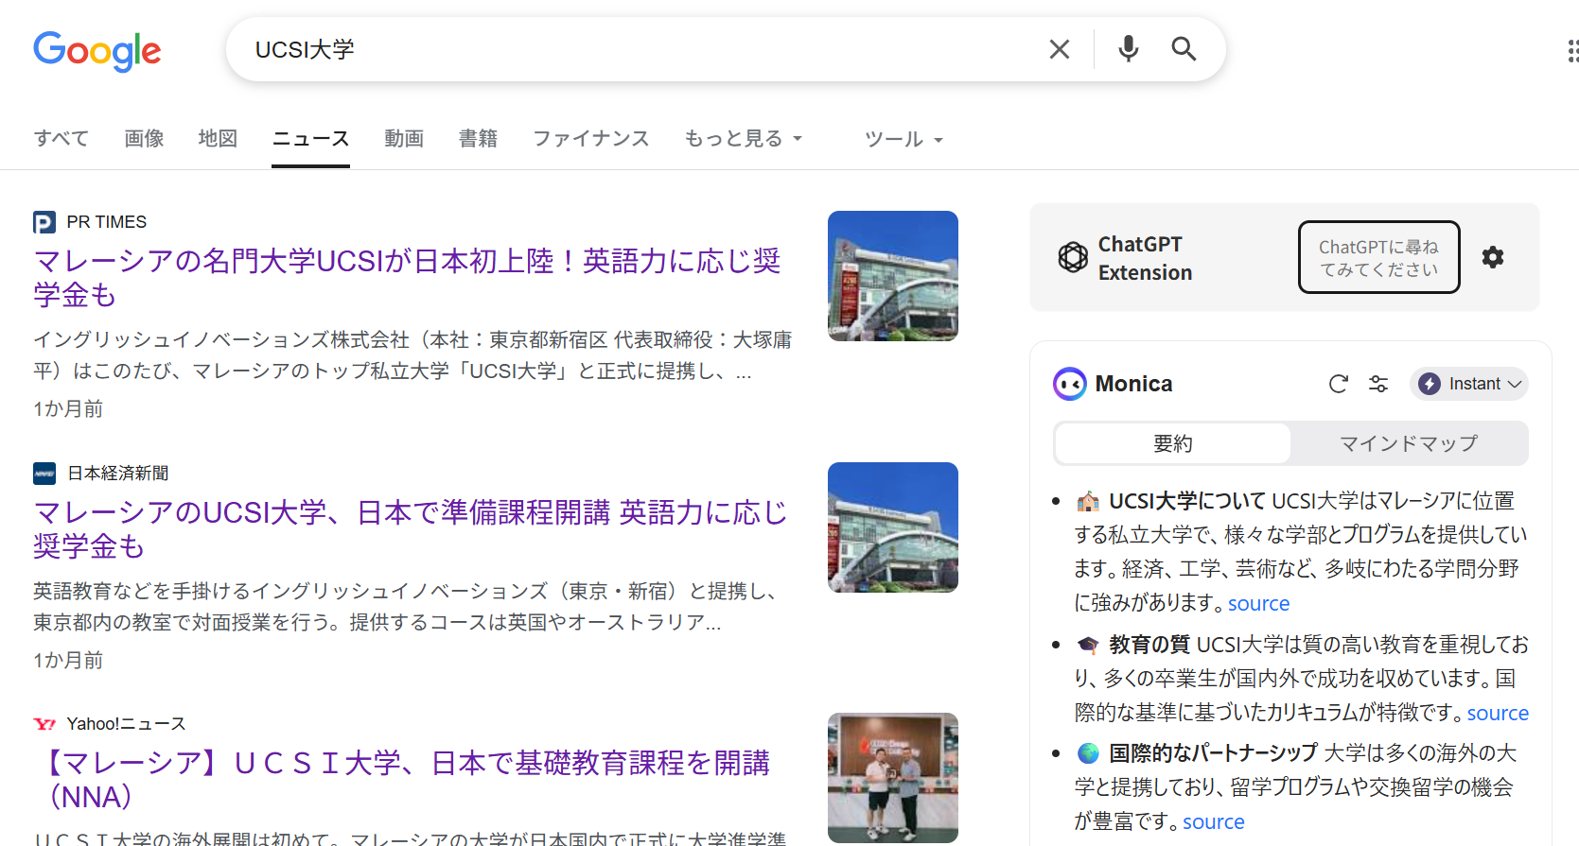Click 日本経済新聞 source name
1579x846 pixels.
[x=118, y=473]
